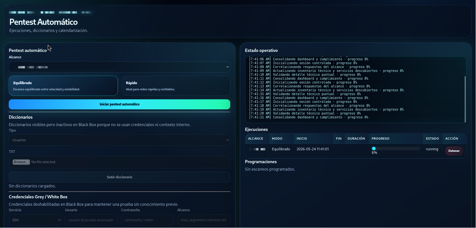The width and height of the screenshot is (476, 228).
Task: Choose the Rápido scan mode card
Action: pos(176,86)
